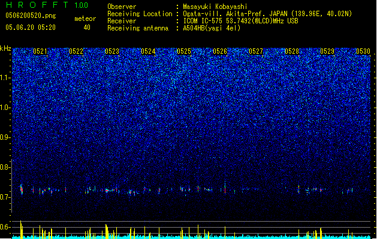Click the 0526 time marker
377x239 pixels.
coord(220,51)
